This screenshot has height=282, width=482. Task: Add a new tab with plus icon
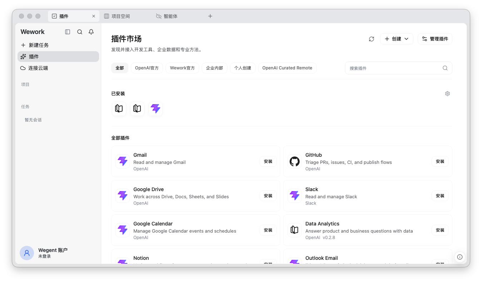pos(210,16)
